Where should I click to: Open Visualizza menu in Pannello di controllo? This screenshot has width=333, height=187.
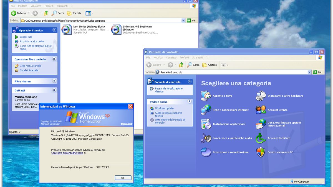click(x=171, y=58)
